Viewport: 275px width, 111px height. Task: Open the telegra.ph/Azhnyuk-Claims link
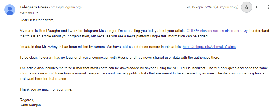point(209,47)
